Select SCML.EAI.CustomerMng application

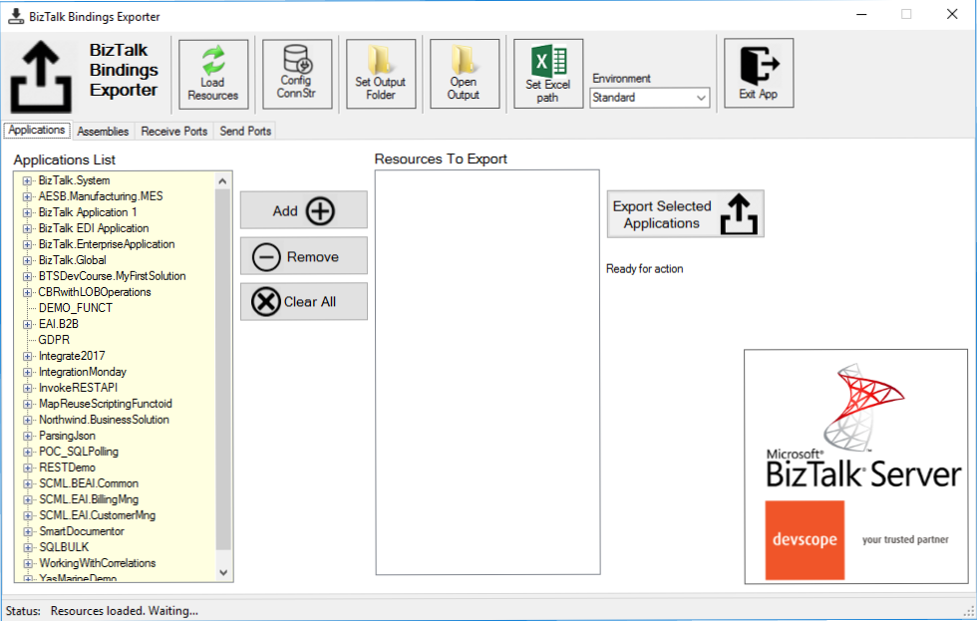pyautogui.click(x=98, y=515)
